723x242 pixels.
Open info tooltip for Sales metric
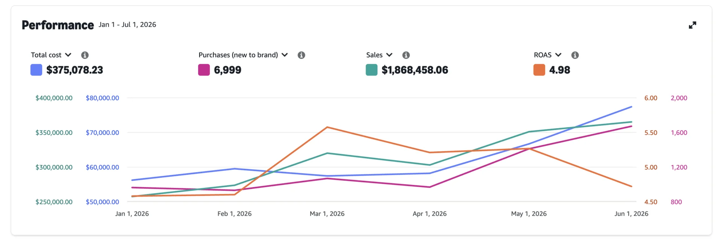[406, 55]
